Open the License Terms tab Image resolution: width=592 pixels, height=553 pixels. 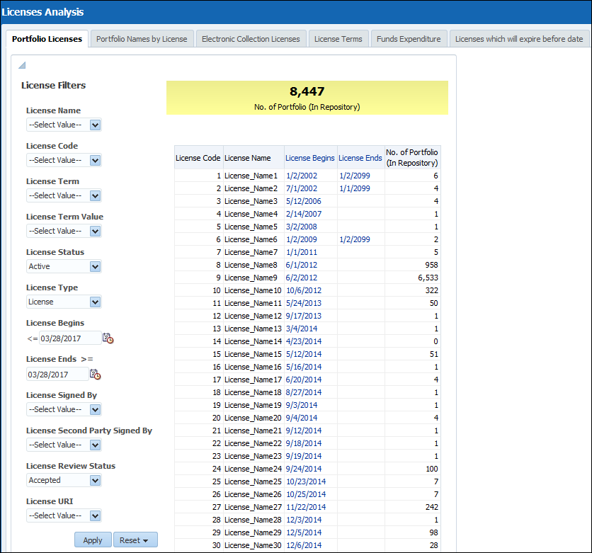tap(338, 39)
